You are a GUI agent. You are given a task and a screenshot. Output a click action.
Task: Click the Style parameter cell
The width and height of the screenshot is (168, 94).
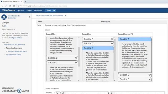coord(39,25)
